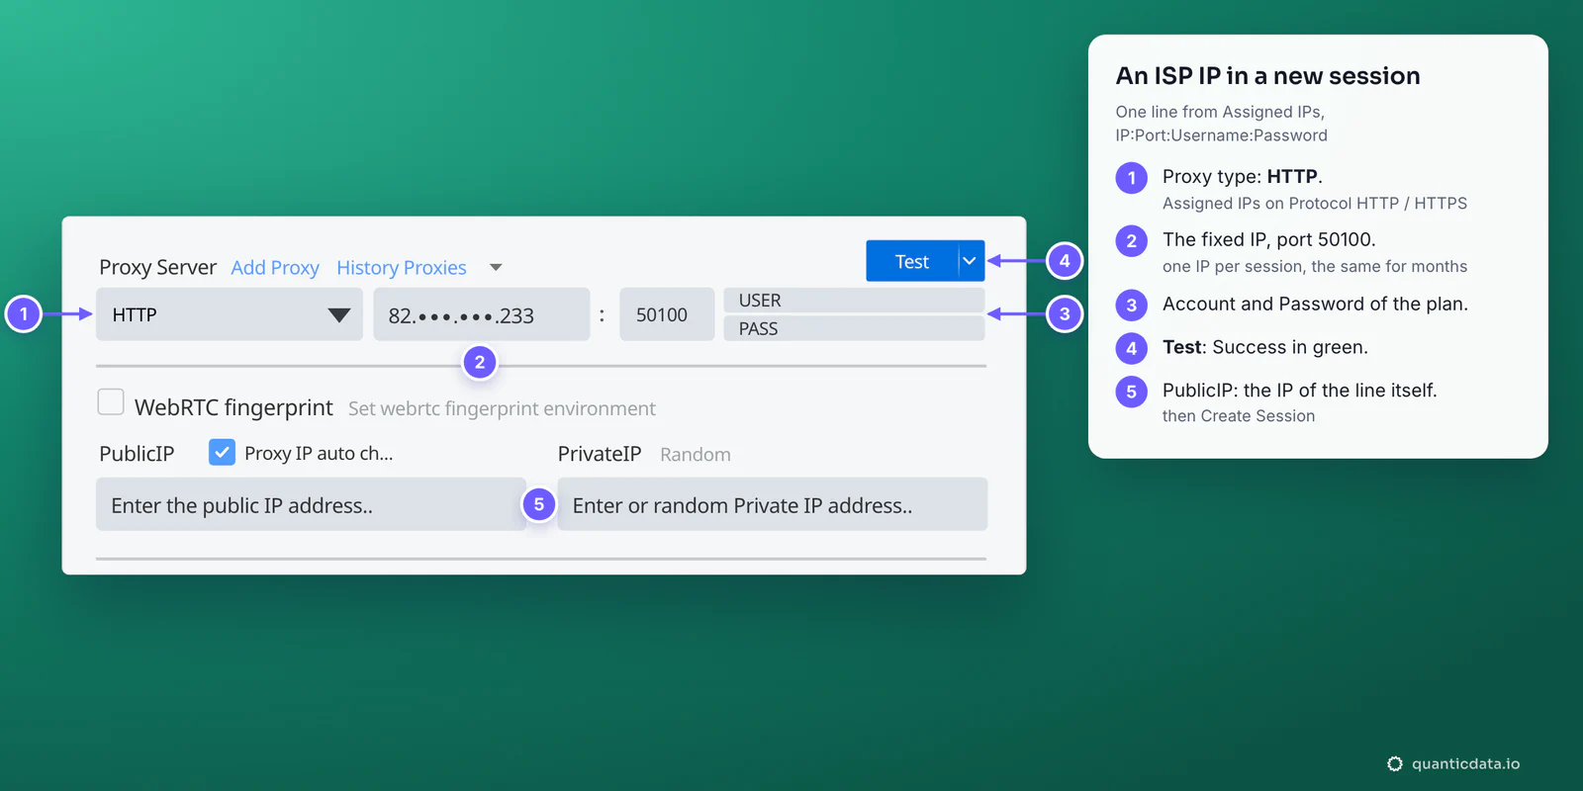Click the 'The fixed IP, port 50100.' text
1583x791 pixels.
[1268, 239]
